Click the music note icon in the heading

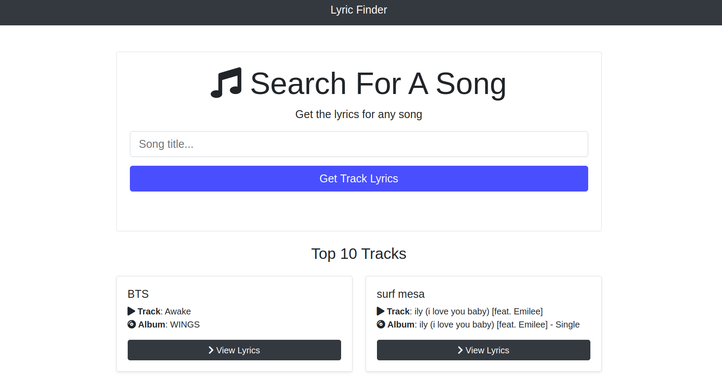click(226, 83)
